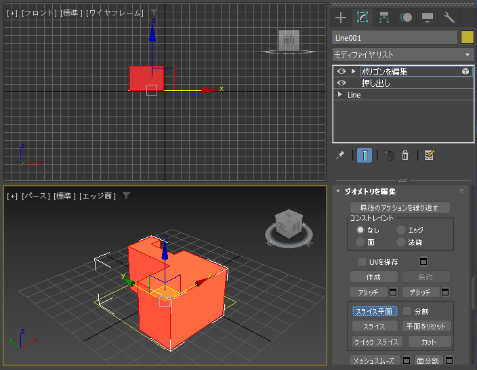Click the blue Z axis arrow in perspective viewport
Screen dimensions: 477x370
pos(165,249)
